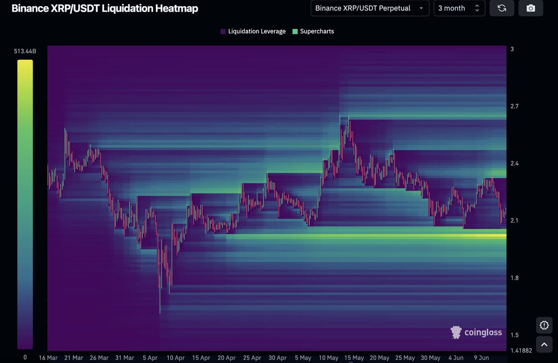
Task: Click the 30 Apr date label
Action: coord(278,358)
